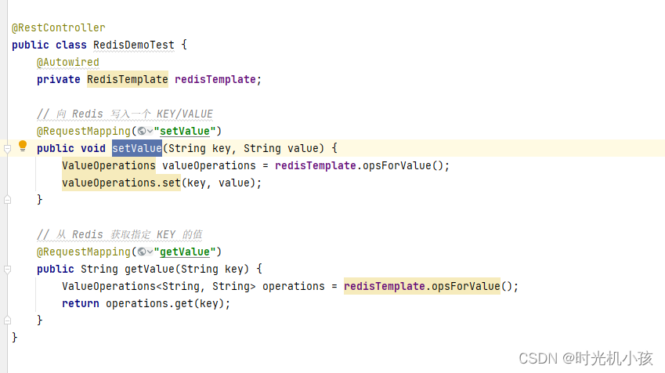Click ValueOperations<String, String> type in getValue
Image resolution: width=665 pixels, height=373 pixels.
(x=159, y=287)
